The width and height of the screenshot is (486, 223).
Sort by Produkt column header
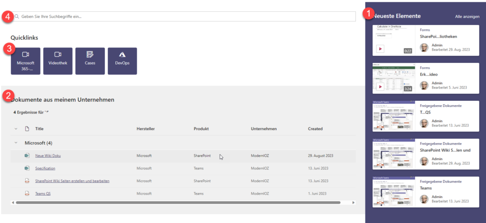tap(201, 129)
